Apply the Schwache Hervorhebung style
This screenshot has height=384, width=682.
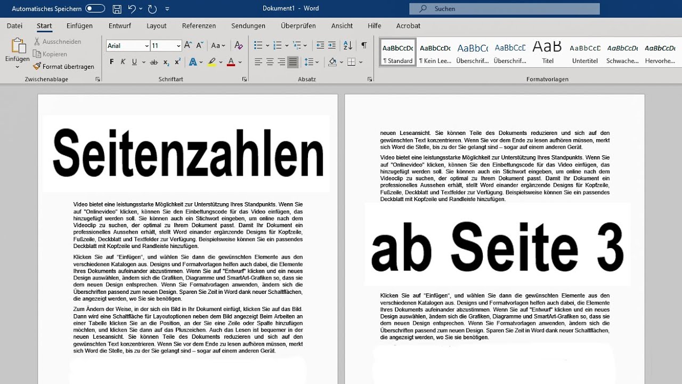(x=622, y=52)
